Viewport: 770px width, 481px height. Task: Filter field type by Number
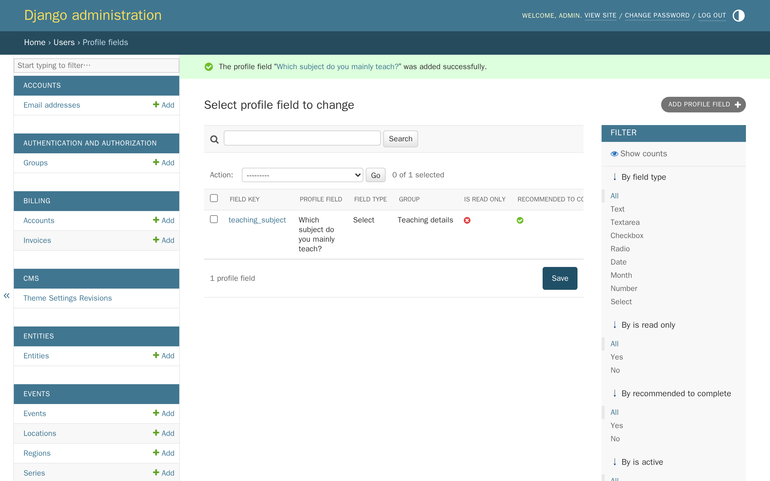coord(624,289)
